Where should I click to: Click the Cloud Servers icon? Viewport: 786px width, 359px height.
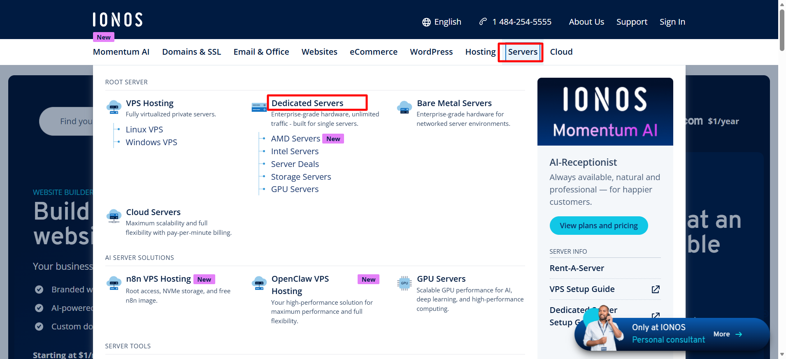114,216
